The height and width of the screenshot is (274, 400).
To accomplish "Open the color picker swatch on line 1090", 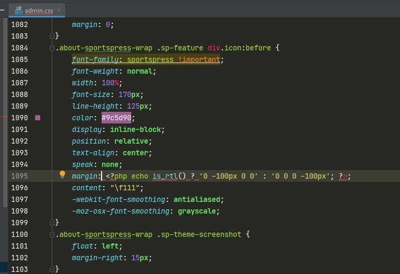I will (x=38, y=118).
